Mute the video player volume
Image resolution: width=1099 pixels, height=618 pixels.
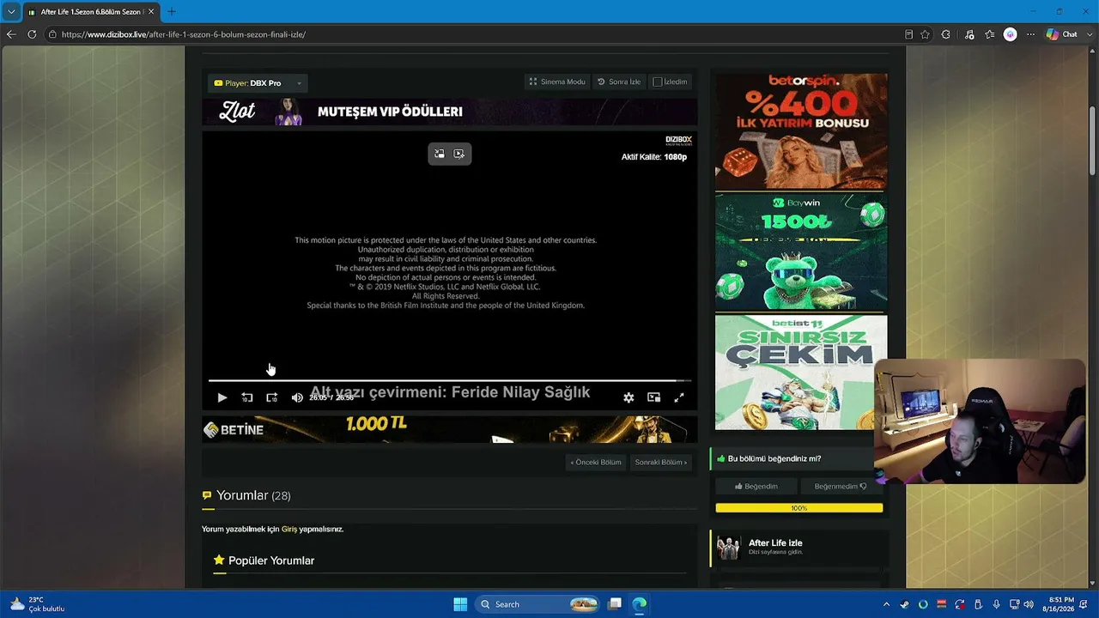tap(297, 397)
